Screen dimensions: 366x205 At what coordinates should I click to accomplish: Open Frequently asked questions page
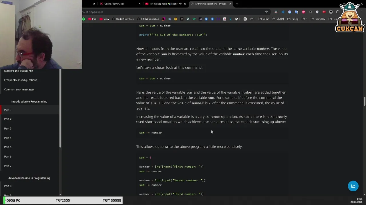coord(21,80)
